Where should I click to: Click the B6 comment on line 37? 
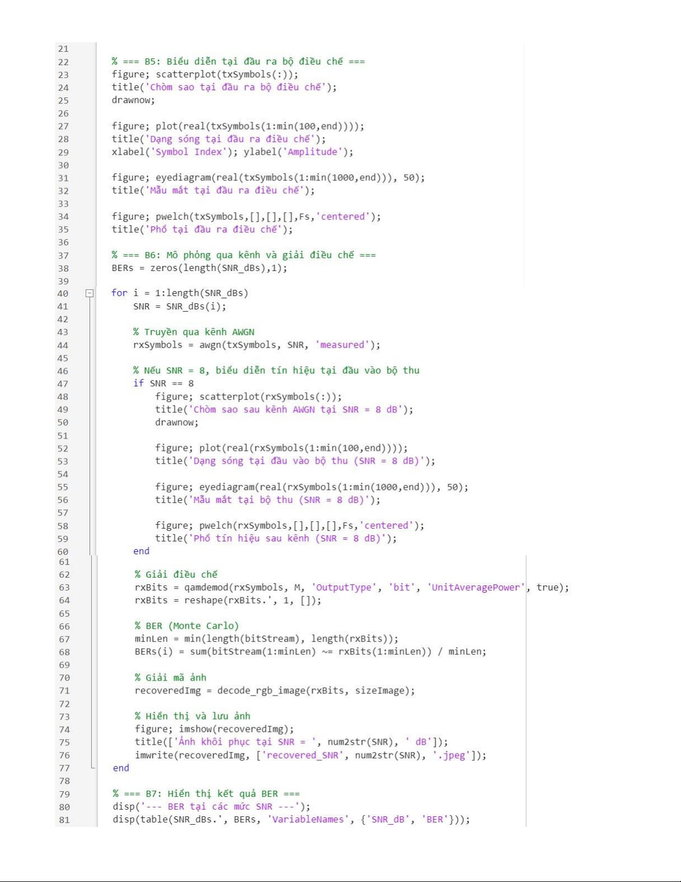point(243,255)
